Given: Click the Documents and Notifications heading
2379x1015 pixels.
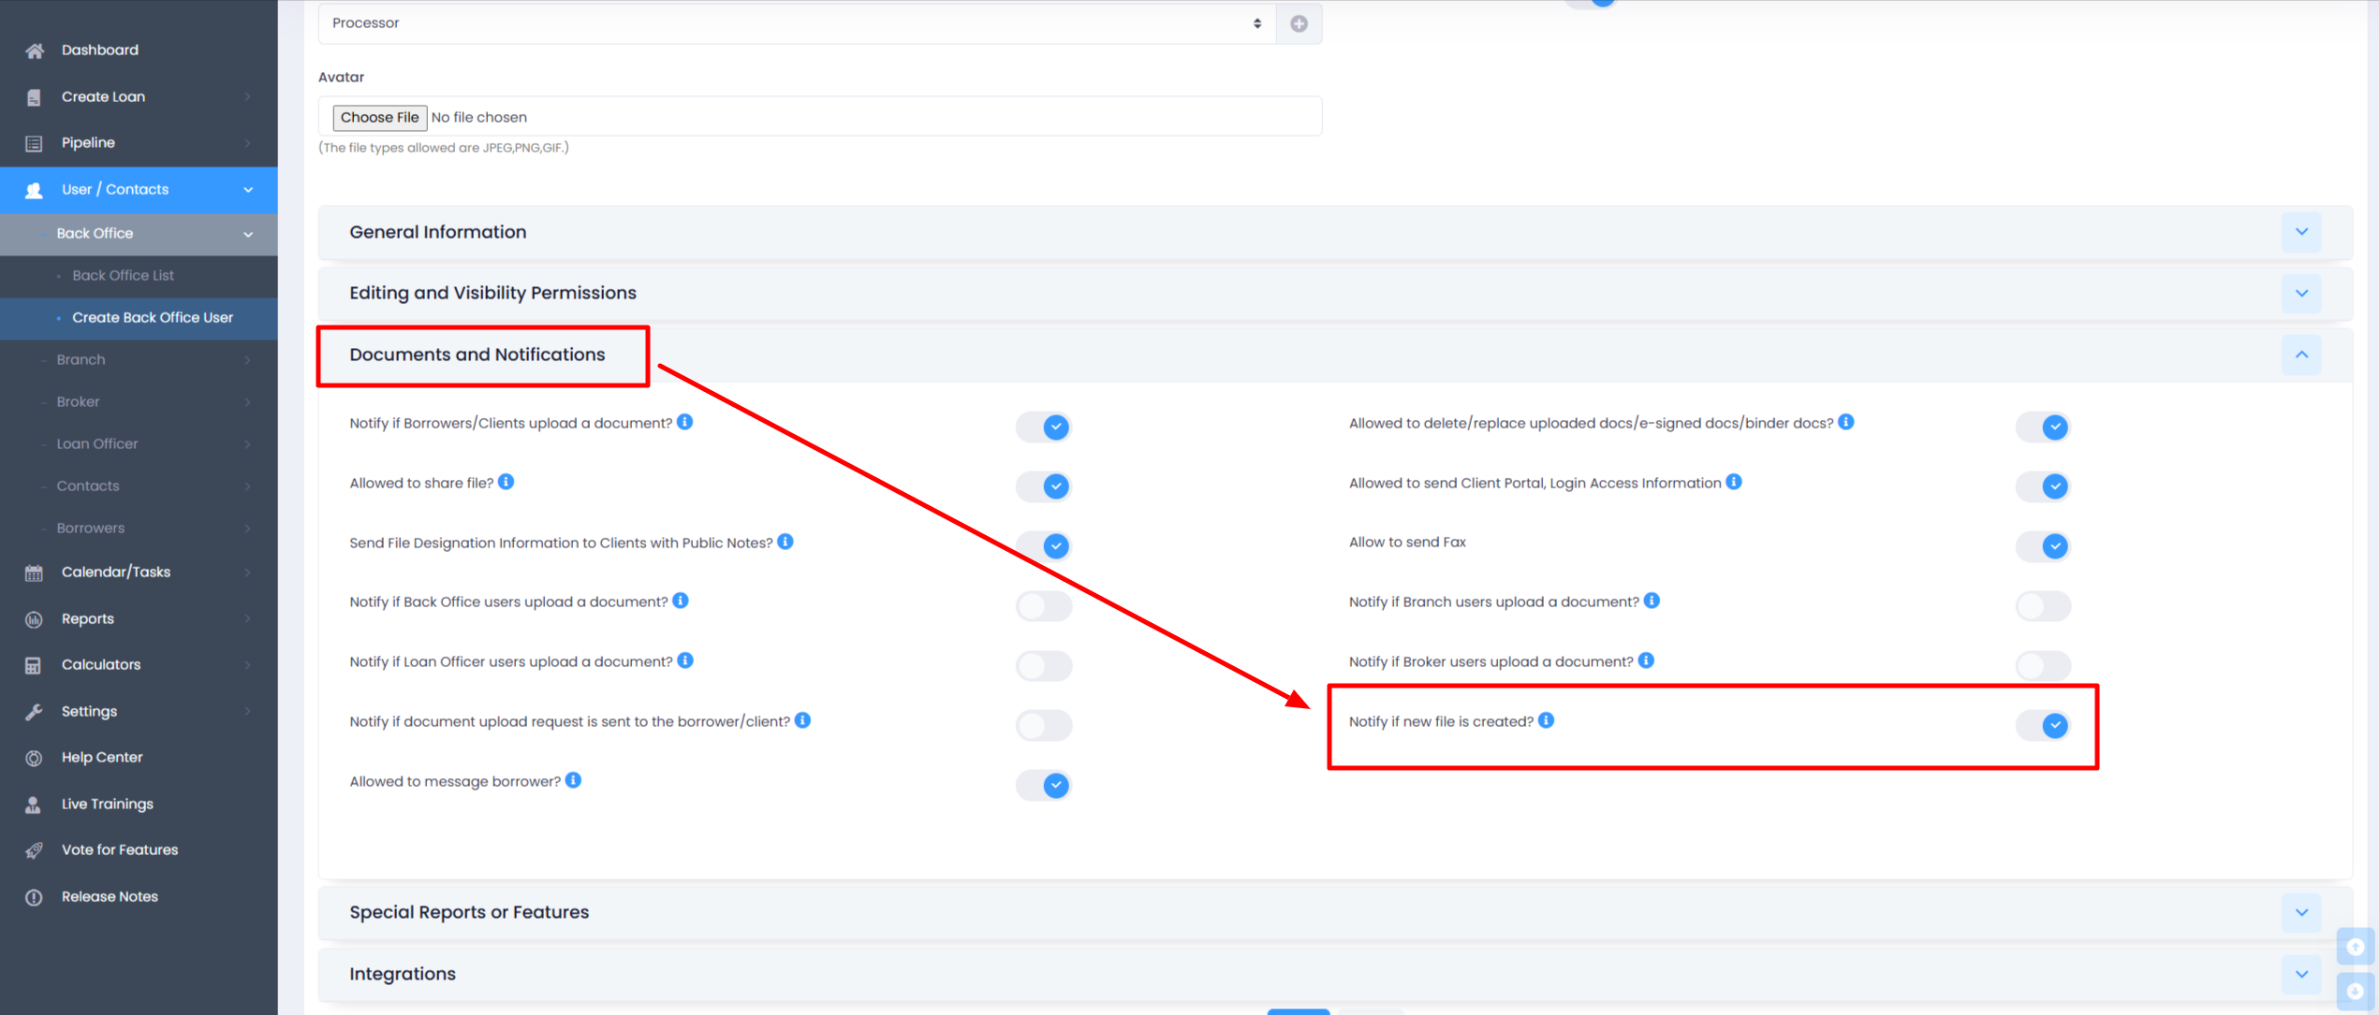Looking at the screenshot, I should 477,355.
